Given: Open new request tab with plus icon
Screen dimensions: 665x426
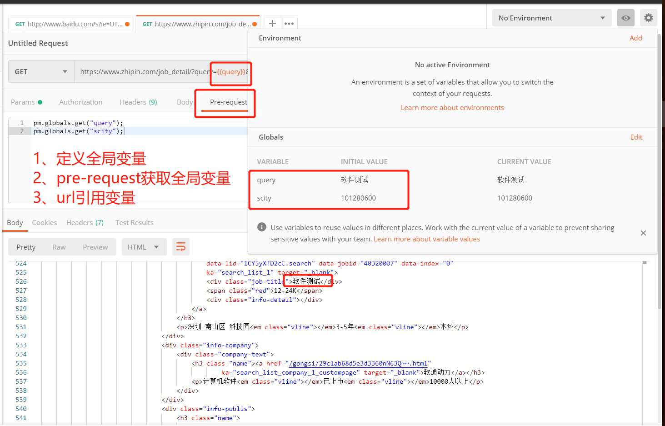Looking at the screenshot, I should coord(272,24).
